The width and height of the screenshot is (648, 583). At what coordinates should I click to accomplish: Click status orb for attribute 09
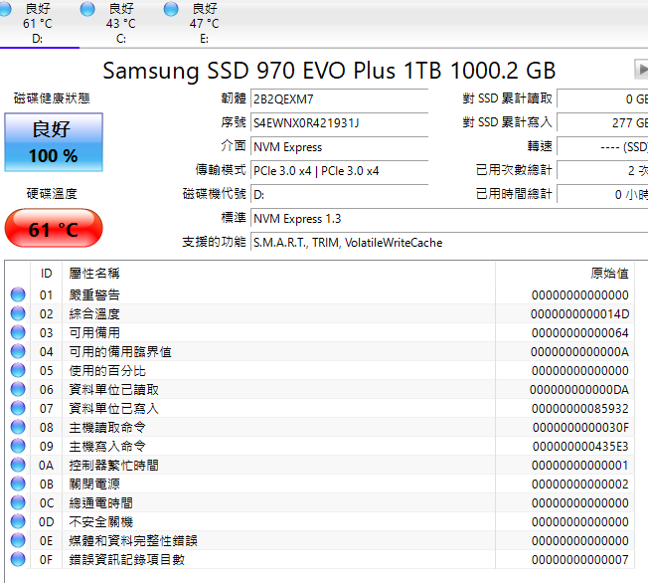(18, 446)
